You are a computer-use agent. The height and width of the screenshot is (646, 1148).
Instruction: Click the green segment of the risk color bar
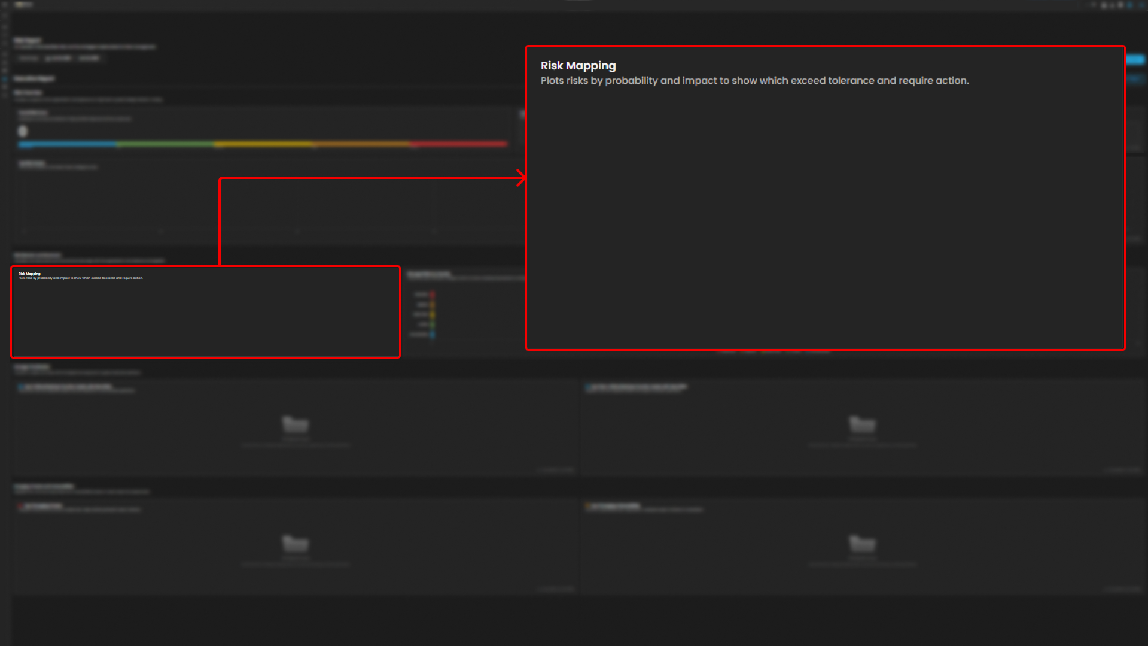point(166,144)
